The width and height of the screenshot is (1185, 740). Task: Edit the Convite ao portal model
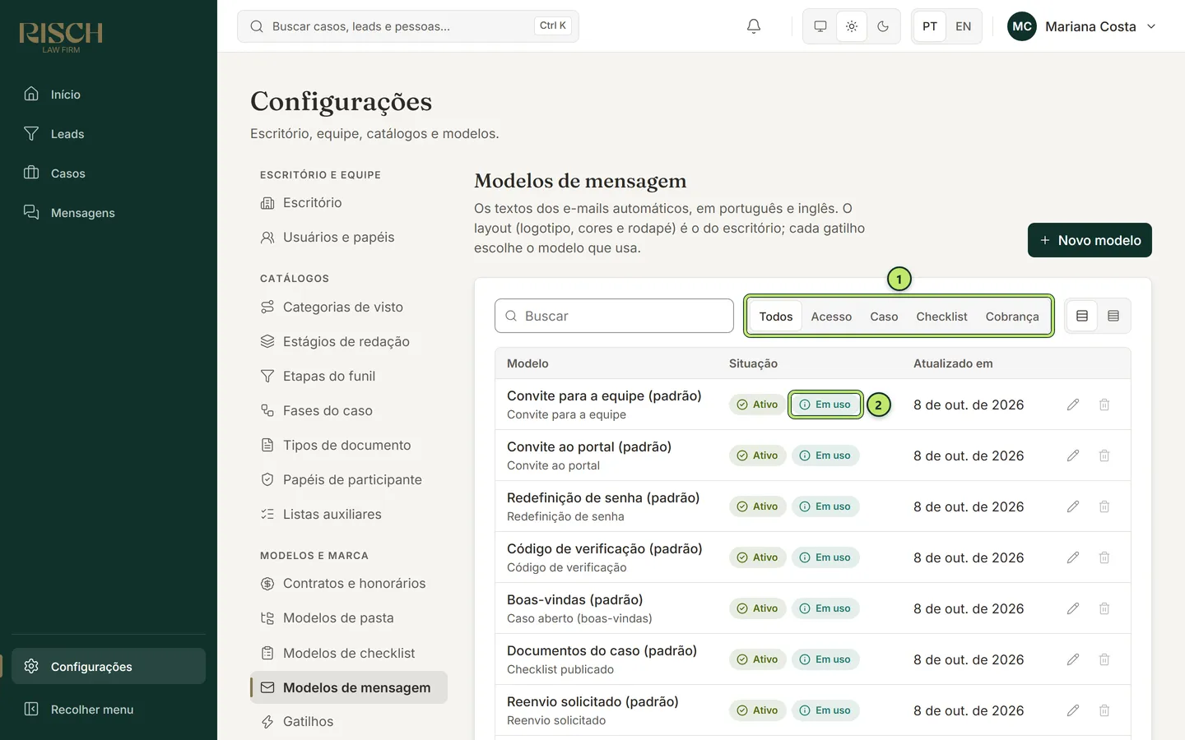point(1073,456)
